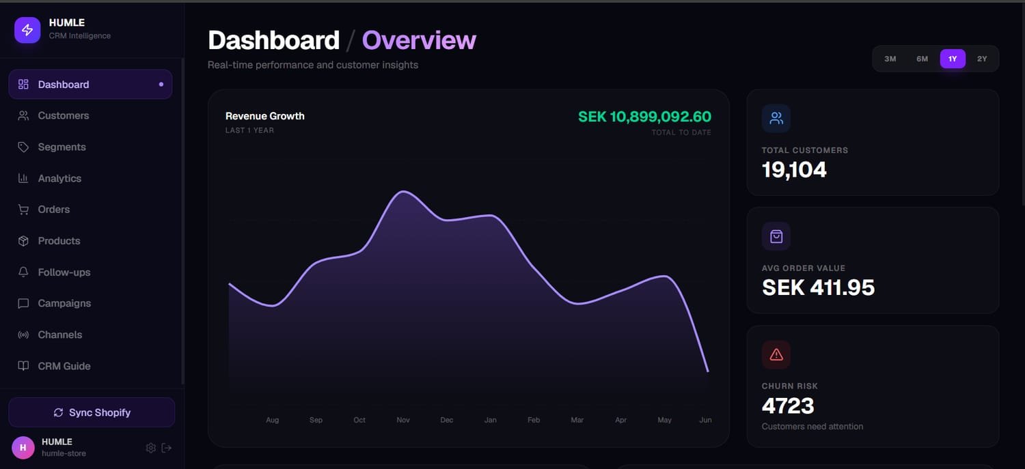Click the sidebar vertical scrollbar
Screen dimensions: 1025x469
pos(182,222)
